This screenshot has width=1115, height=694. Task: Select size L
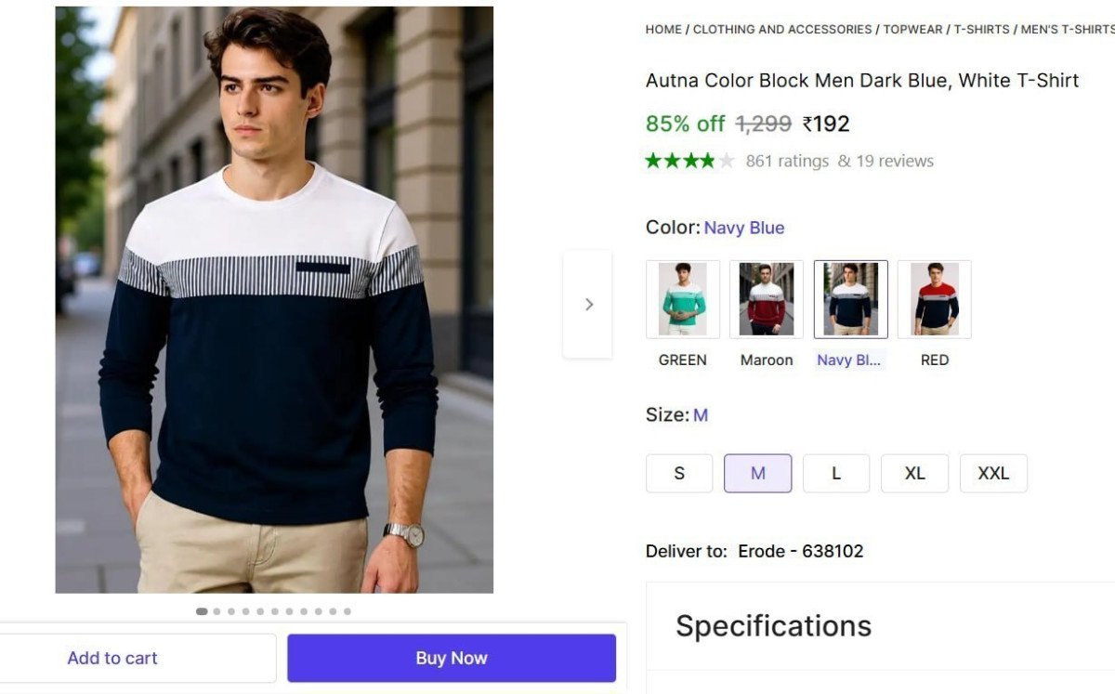[x=836, y=473]
